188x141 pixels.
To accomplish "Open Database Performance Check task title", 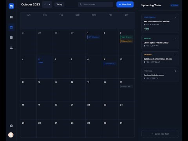I will (158, 59).
